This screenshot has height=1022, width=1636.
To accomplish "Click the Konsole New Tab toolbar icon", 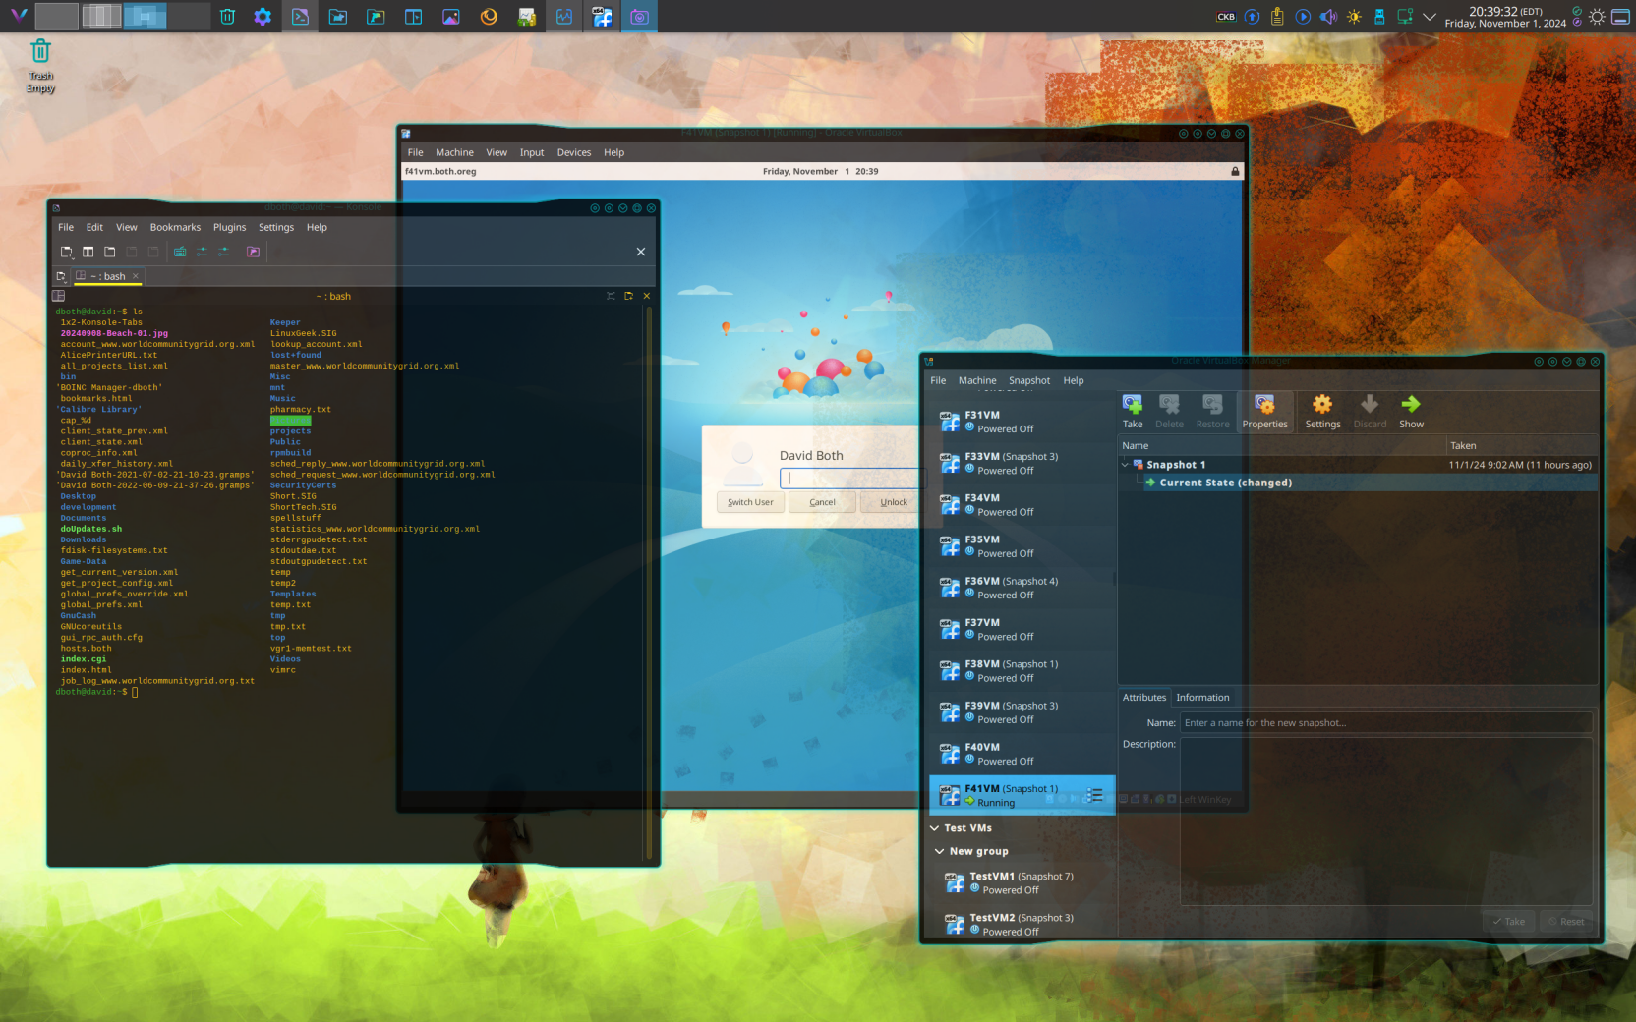I will pos(67,252).
